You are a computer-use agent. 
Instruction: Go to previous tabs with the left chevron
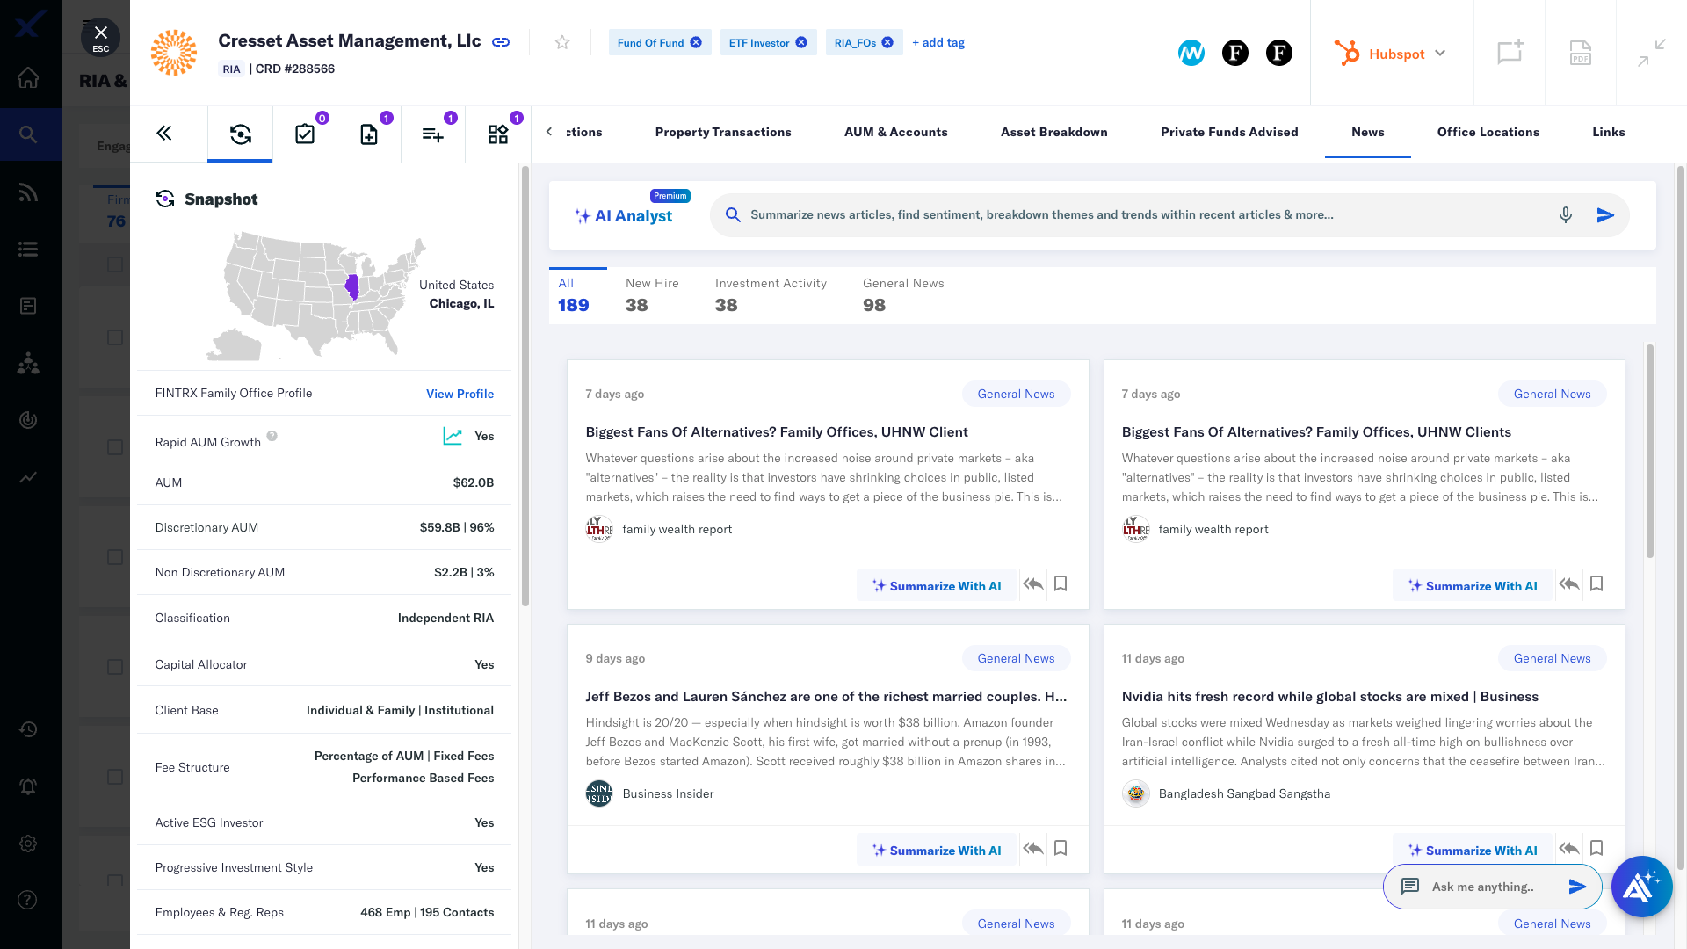(549, 132)
